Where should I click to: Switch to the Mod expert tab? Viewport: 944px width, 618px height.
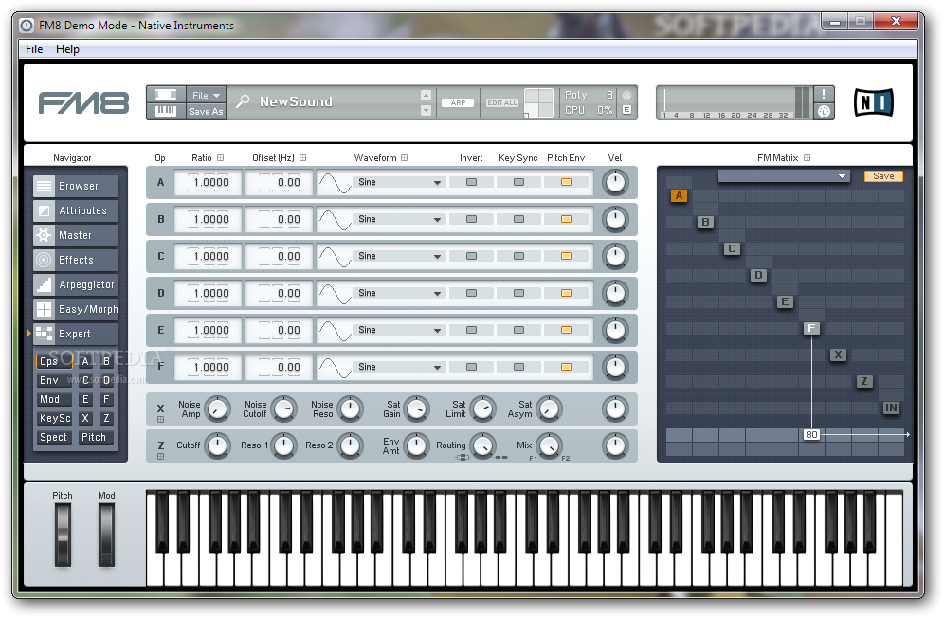54,399
